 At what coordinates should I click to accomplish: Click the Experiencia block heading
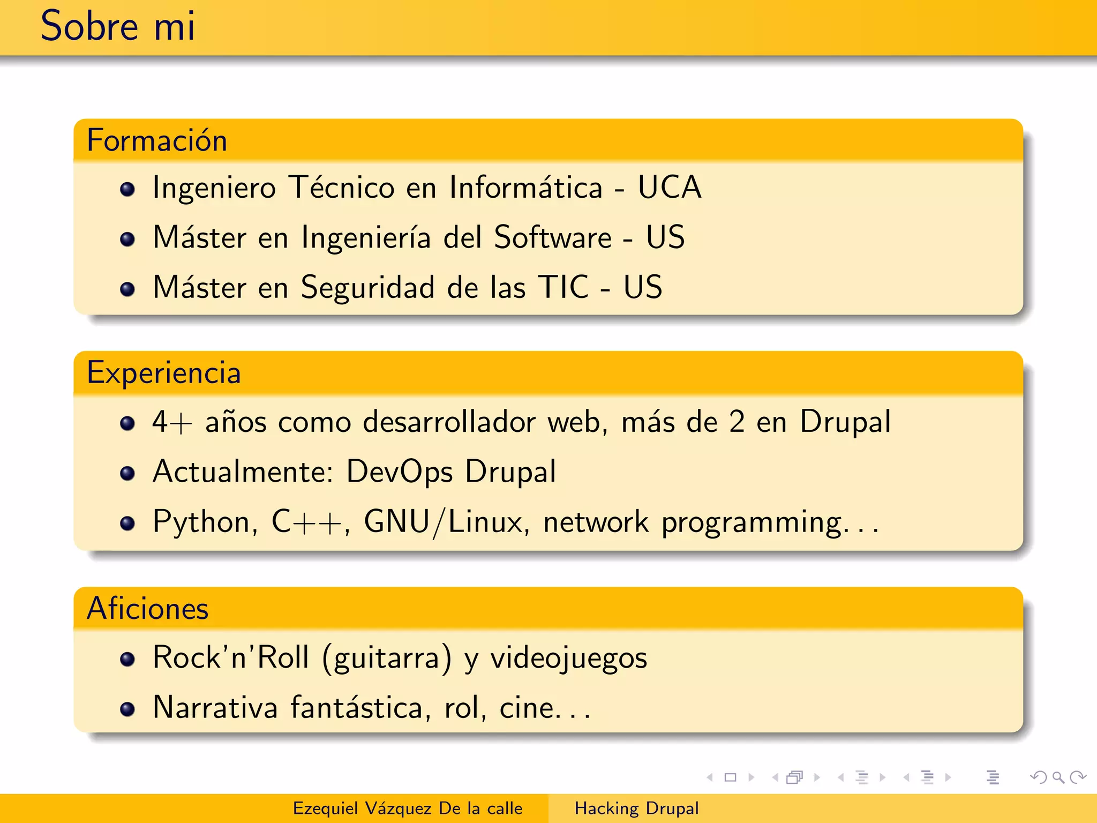click(x=164, y=373)
